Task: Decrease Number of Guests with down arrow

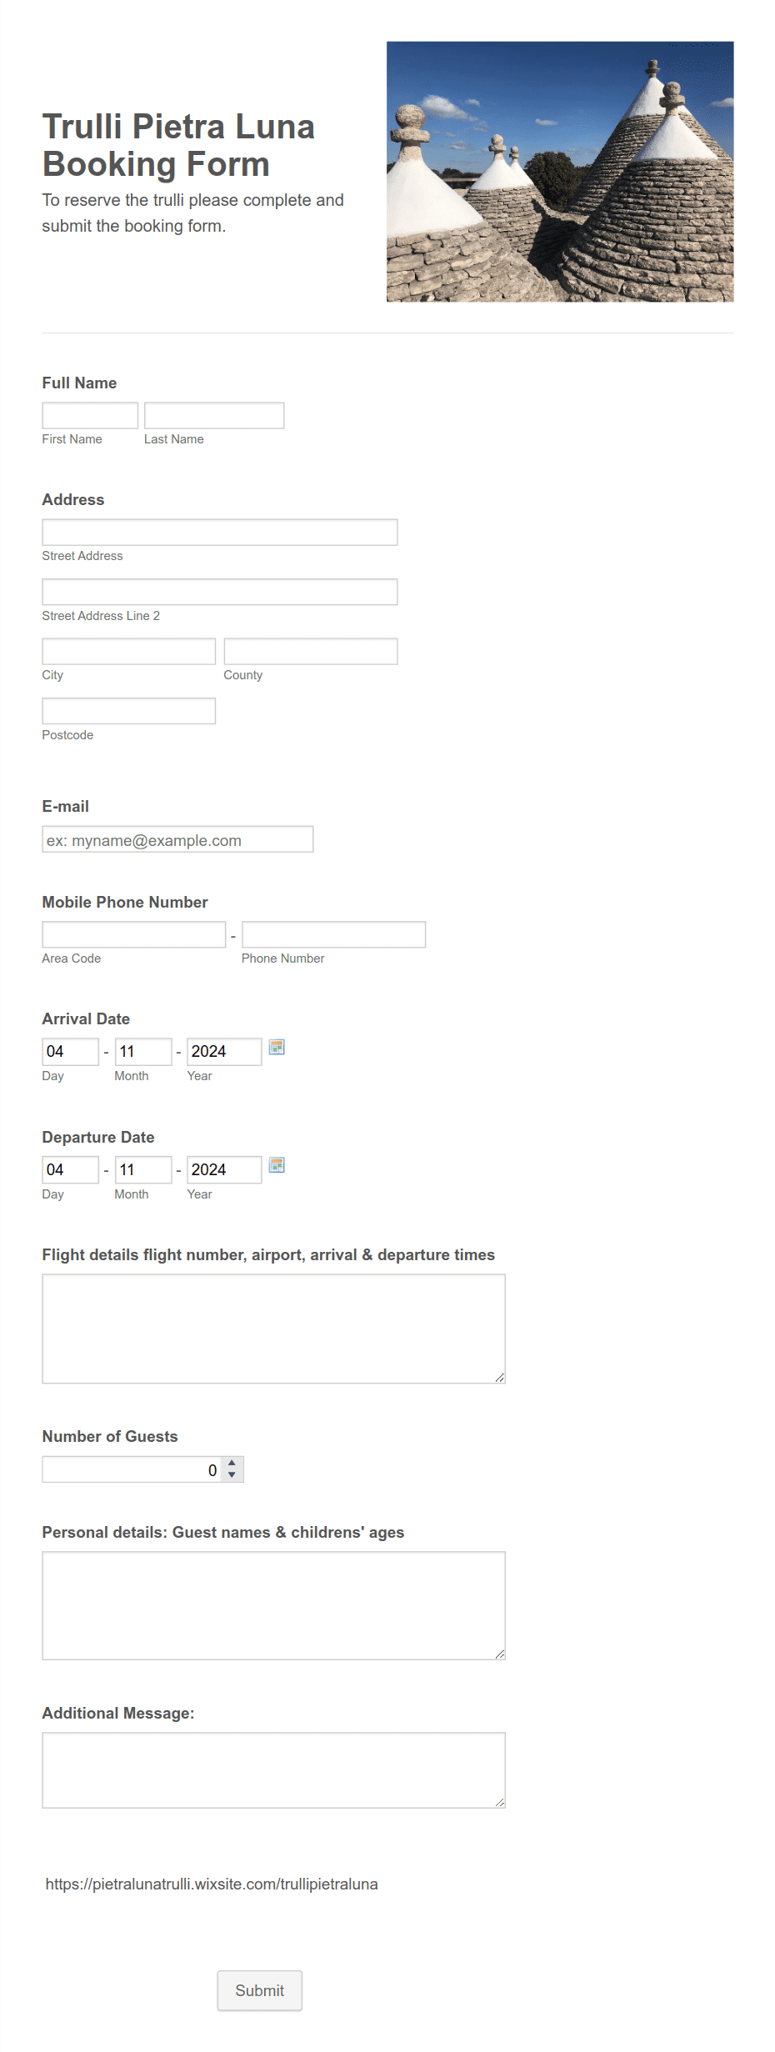Action: 232,1475
